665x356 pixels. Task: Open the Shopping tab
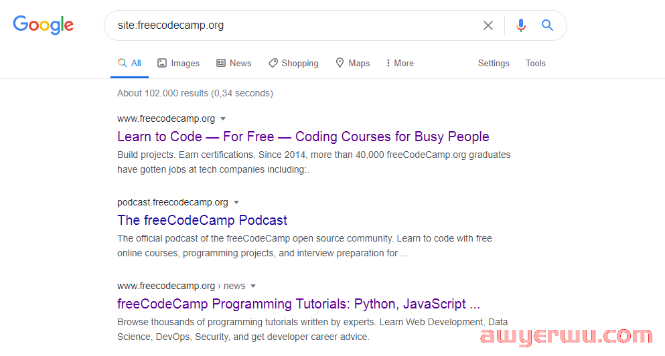point(293,63)
